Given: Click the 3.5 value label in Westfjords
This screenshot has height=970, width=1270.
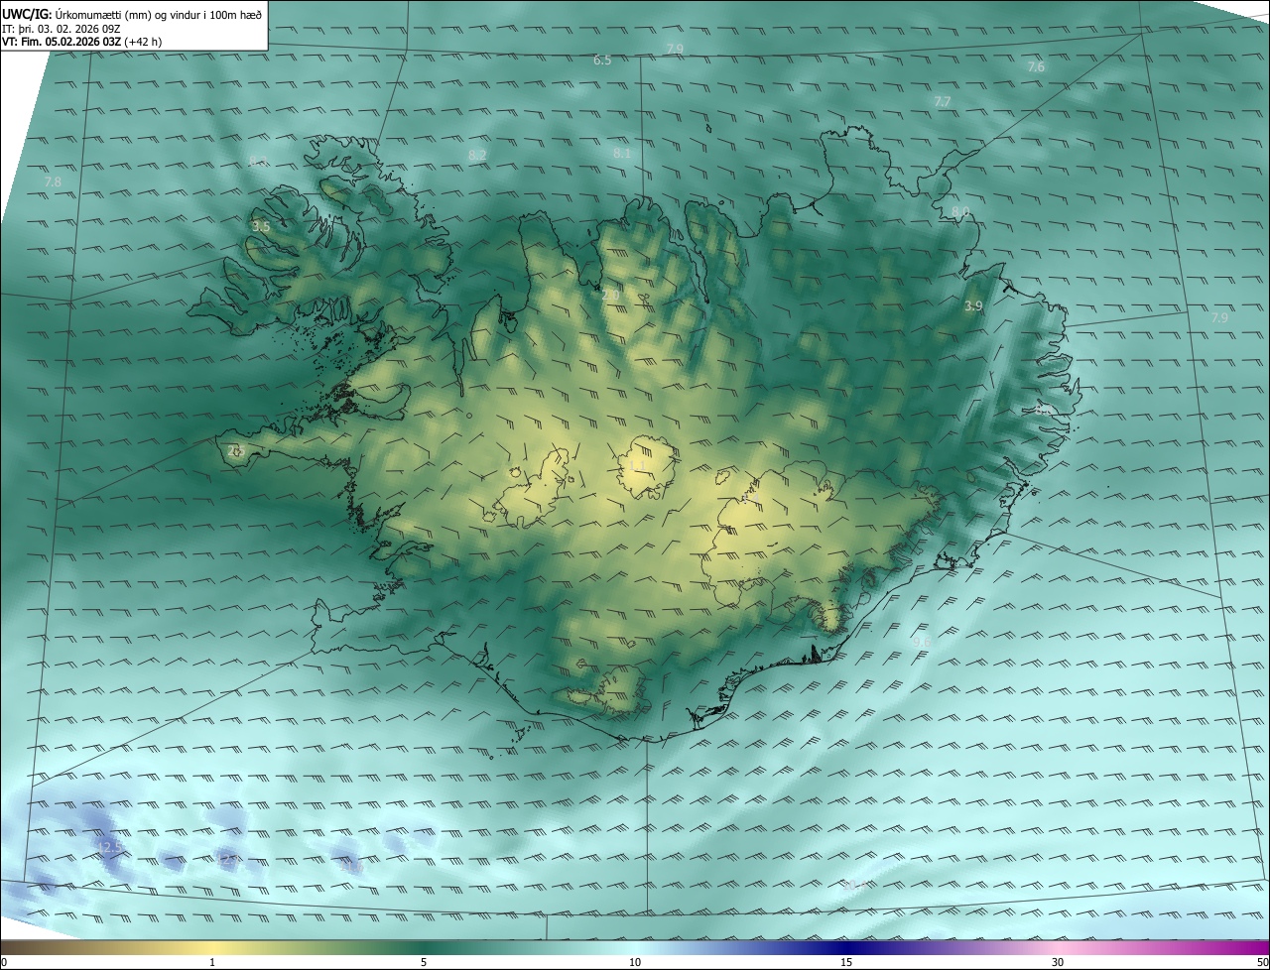Looking at the screenshot, I should click(x=261, y=227).
